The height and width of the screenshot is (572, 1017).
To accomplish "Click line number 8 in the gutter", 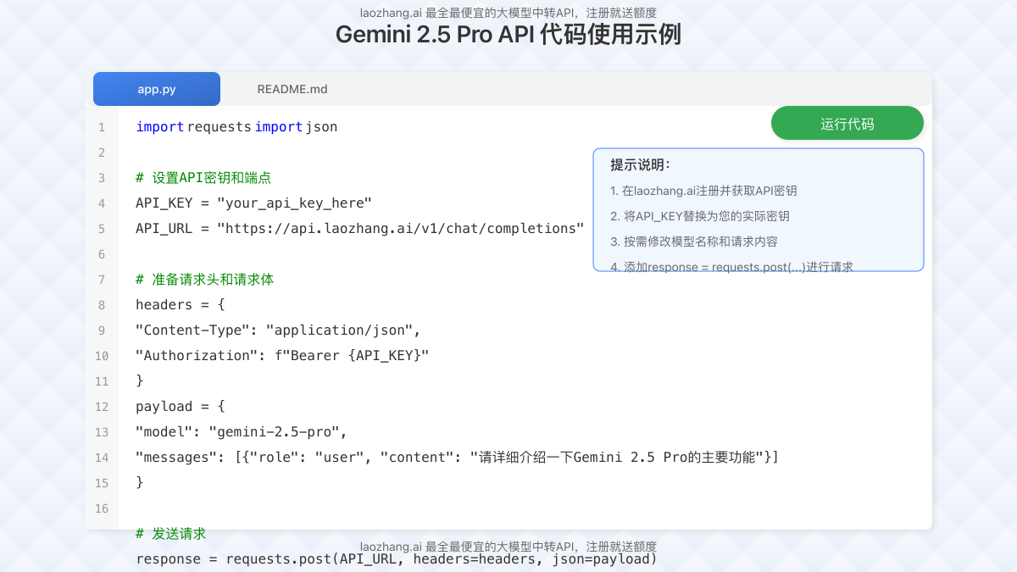I will point(102,305).
